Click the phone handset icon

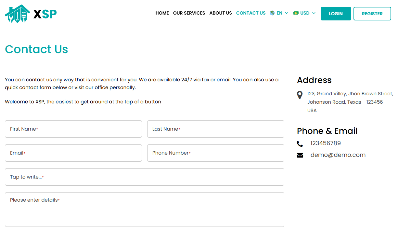300,144
